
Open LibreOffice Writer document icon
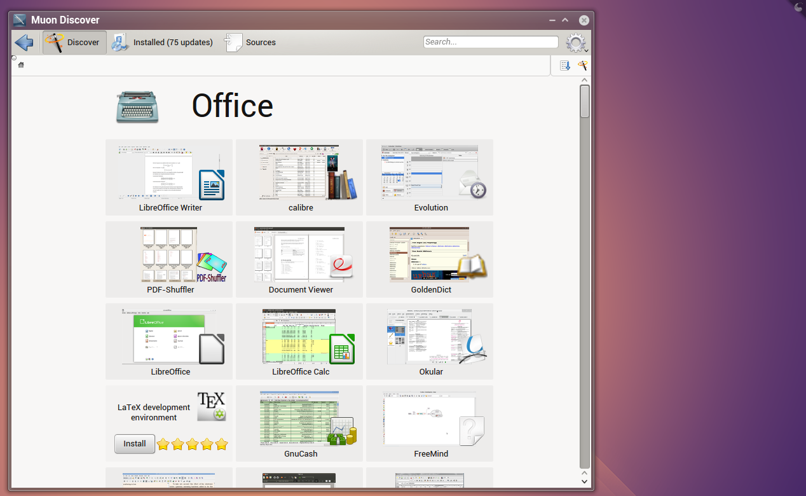(211, 185)
